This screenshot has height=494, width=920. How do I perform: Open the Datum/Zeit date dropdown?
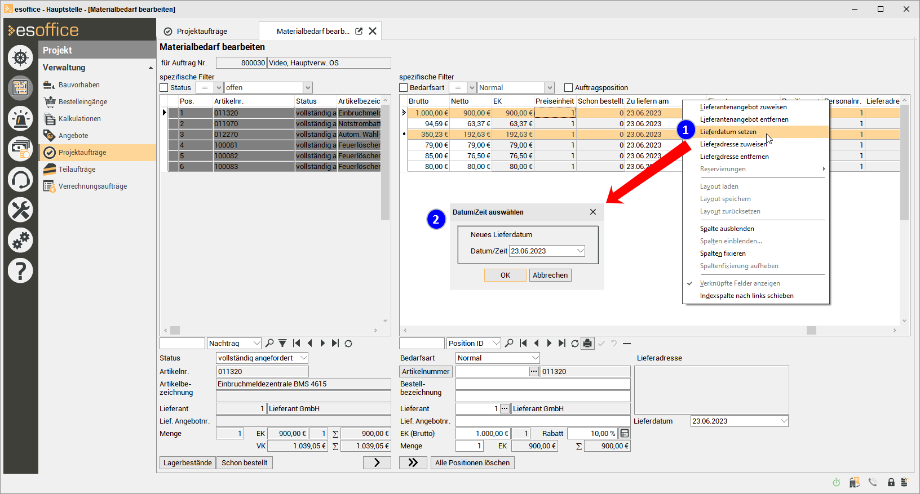tap(580, 251)
